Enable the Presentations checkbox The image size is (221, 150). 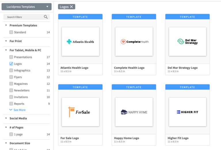[x=11, y=57]
